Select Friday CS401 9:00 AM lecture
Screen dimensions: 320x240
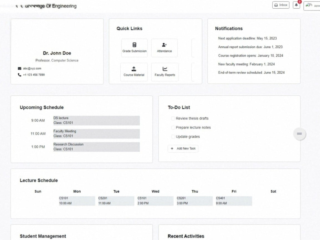point(234,201)
